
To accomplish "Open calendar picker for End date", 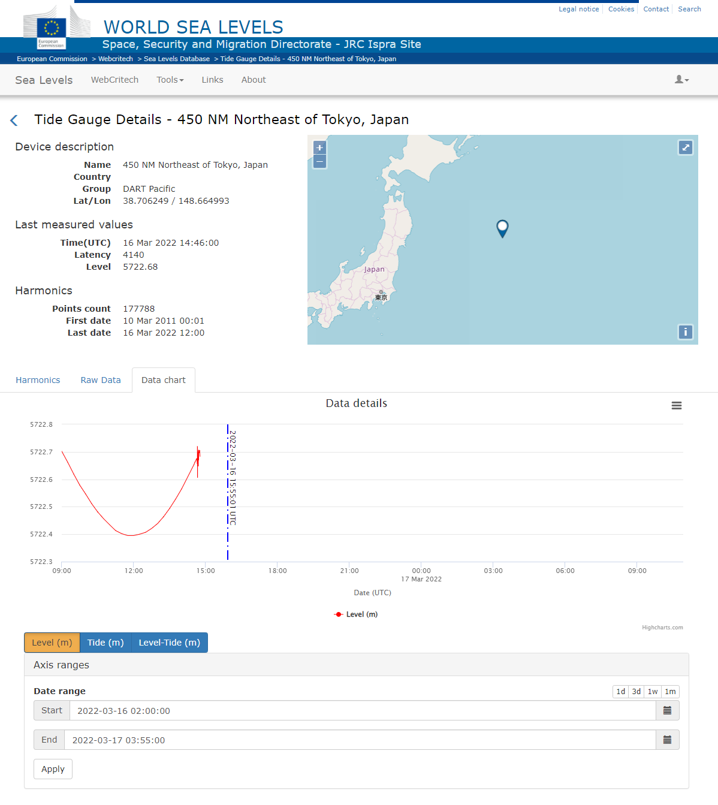I will pyautogui.click(x=667, y=740).
